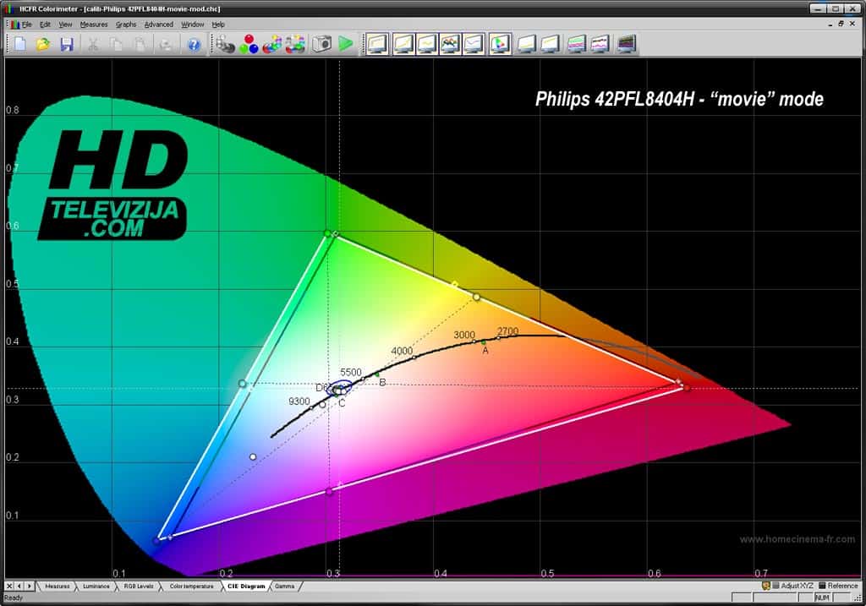Restore the inner document window
This screenshot has height=606, width=866.
(x=841, y=24)
